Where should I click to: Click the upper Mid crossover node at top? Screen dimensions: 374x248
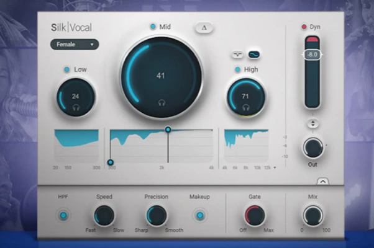168,130
